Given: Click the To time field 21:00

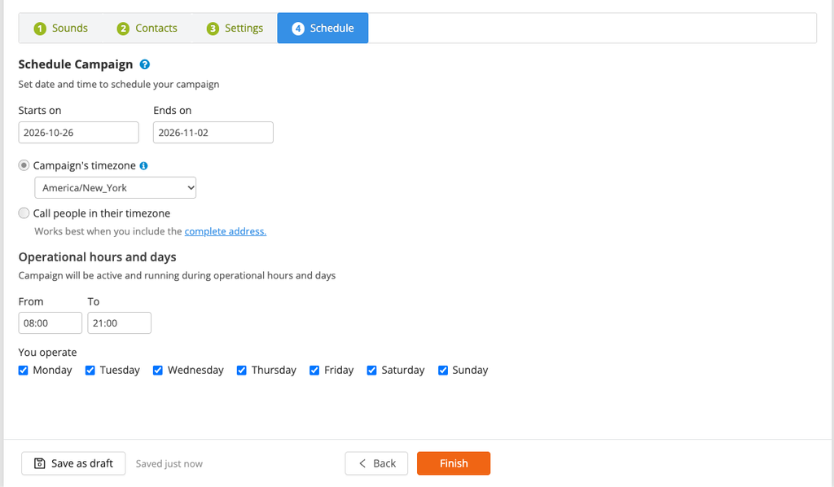Looking at the screenshot, I should pos(120,323).
